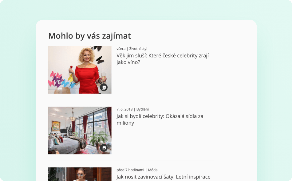Open the partially visible wrap dress thumbnail
This screenshot has height=181, width=292.
pos(80,174)
